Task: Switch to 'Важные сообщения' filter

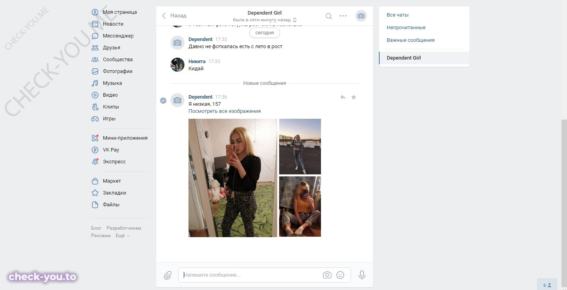Action: click(x=410, y=40)
